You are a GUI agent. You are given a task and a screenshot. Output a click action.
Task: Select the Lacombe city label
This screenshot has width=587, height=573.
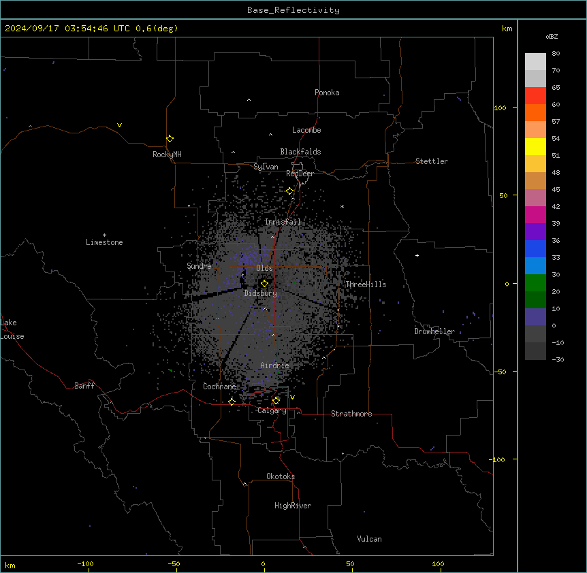(306, 130)
